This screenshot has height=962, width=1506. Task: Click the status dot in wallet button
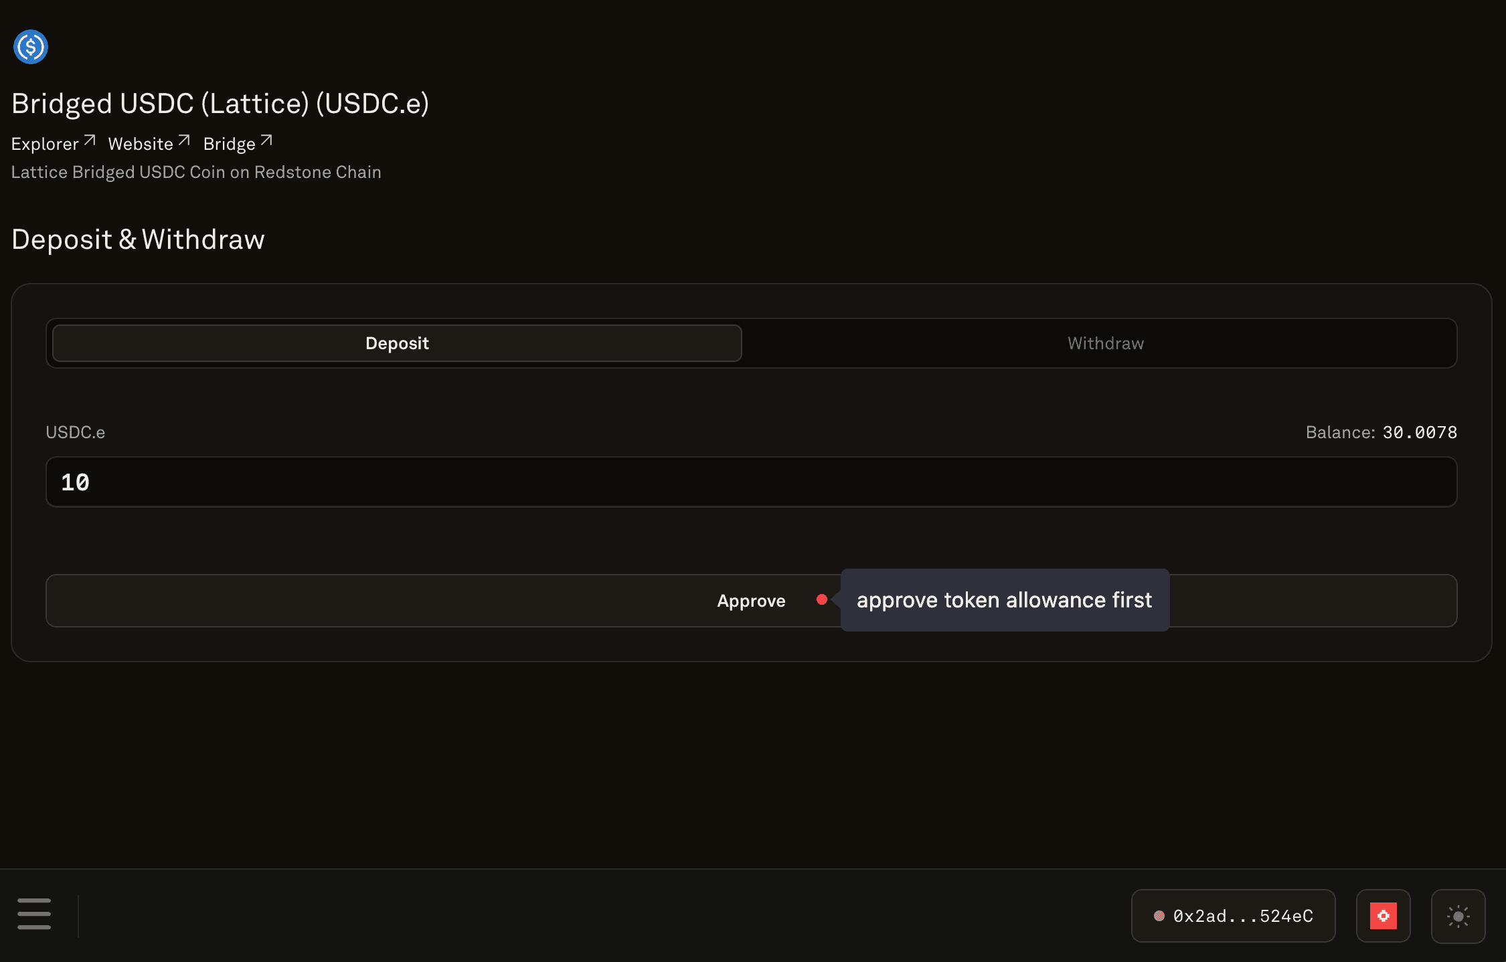coord(1159,916)
